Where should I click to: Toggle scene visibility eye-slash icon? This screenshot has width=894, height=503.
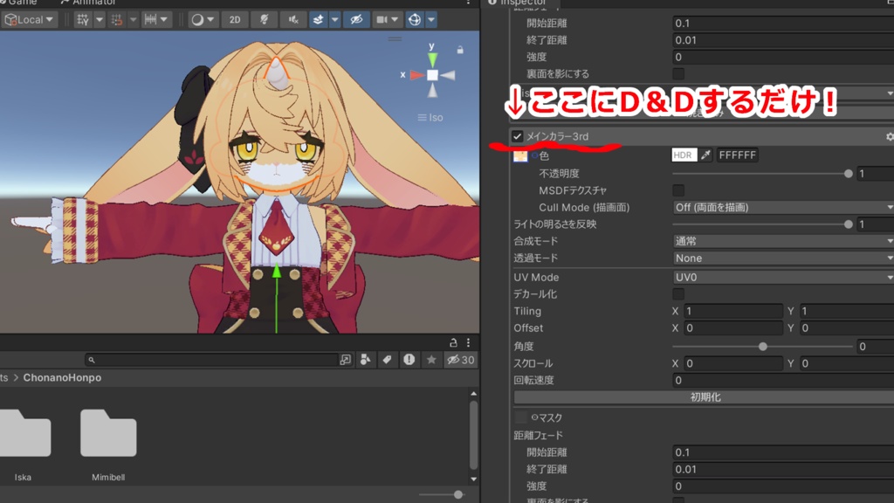pyautogui.click(x=356, y=20)
